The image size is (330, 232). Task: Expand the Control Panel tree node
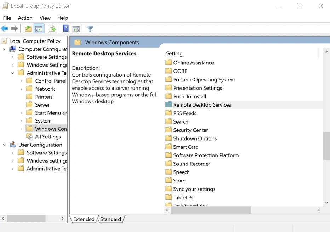(x=21, y=81)
